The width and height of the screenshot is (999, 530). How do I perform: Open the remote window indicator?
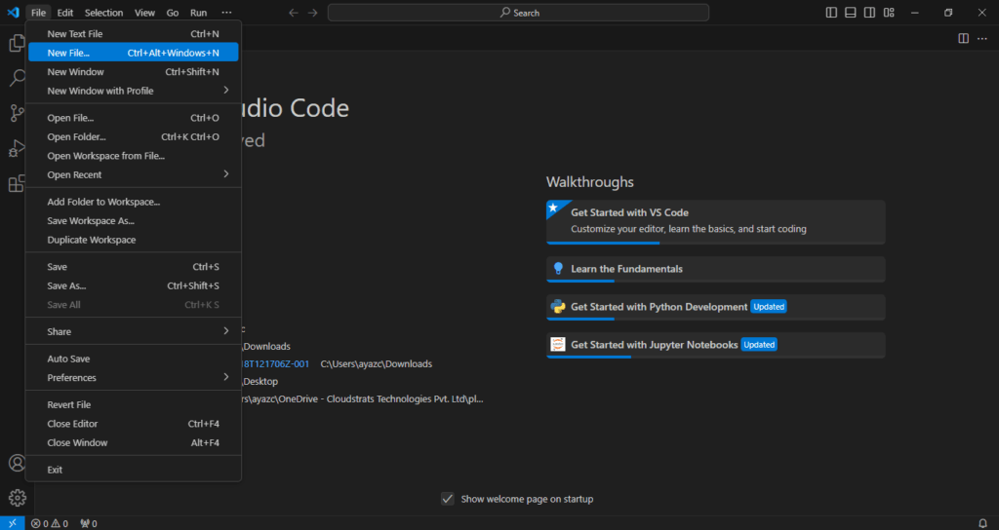click(12, 523)
